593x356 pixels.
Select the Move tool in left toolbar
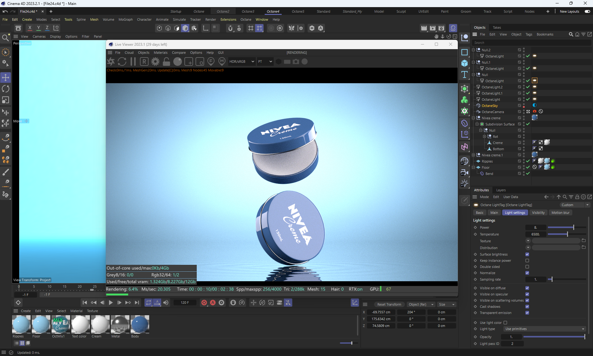click(x=6, y=77)
